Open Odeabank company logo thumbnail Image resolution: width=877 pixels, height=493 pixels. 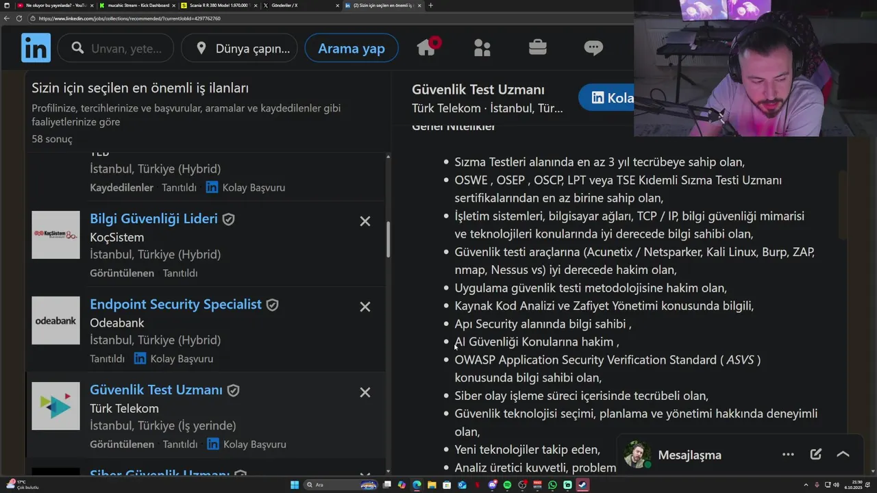click(x=55, y=320)
